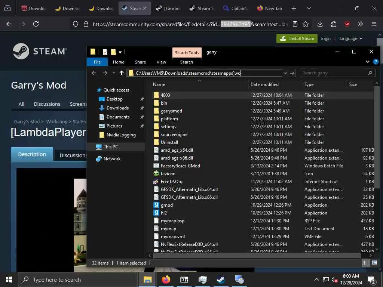
Task: Select the FactoryReset-GMod batch file
Action: [x=263, y=166]
